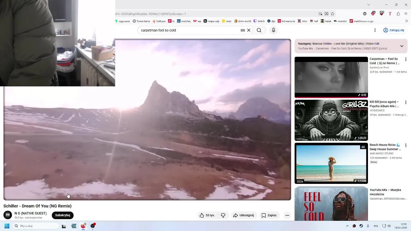
Task: Open the matches bookmark
Action: pyautogui.click(x=184, y=21)
